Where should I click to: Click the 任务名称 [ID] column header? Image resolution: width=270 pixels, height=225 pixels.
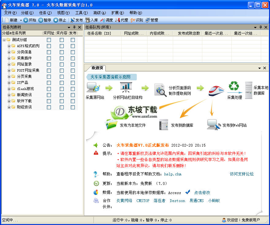pyautogui.click(x=99, y=33)
